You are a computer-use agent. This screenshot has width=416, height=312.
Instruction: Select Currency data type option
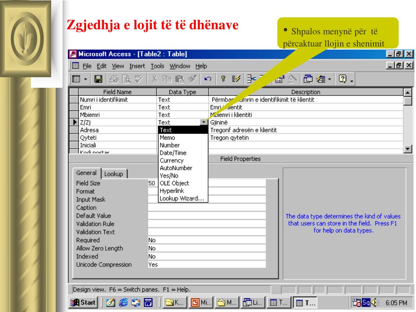tap(183, 160)
